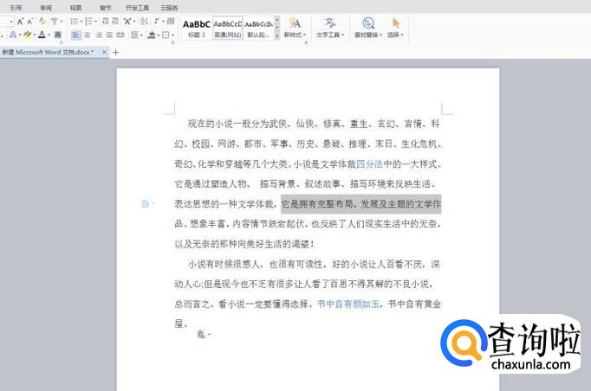Switch to the 章节 ribbon tab

click(x=105, y=8)
